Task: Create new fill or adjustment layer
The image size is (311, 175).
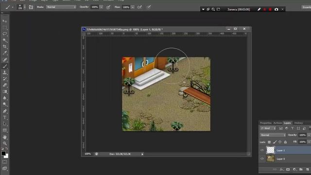Action: point(294,169)
